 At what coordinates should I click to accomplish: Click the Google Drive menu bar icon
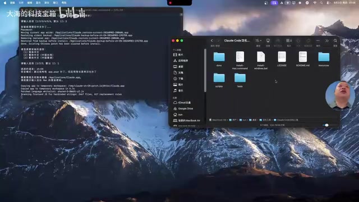coord(282,3)
